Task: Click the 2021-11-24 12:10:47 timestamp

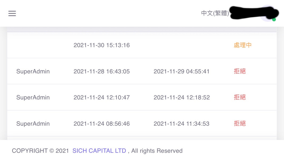Action: click(102, 98)
